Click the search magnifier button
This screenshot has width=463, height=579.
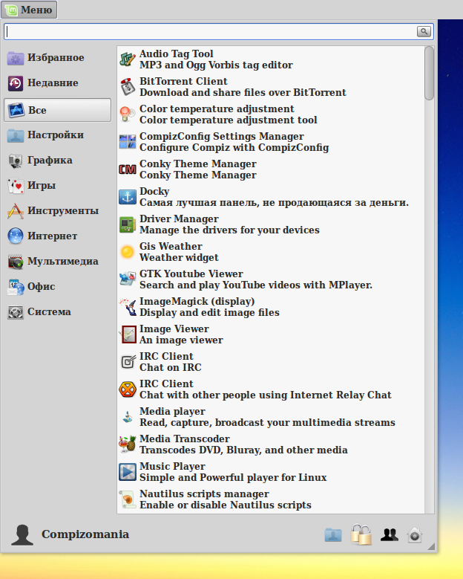(x=424, y=31)
